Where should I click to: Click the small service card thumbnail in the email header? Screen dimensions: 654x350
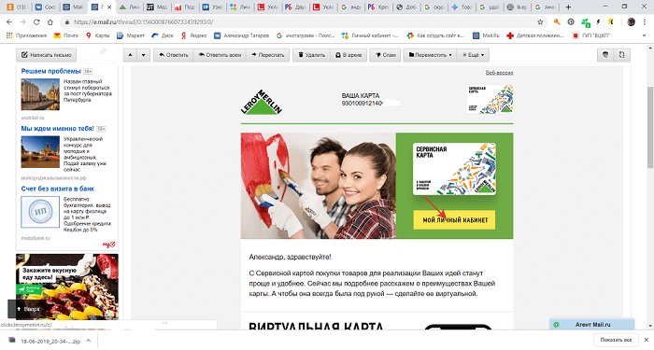[x=490, y=99]
